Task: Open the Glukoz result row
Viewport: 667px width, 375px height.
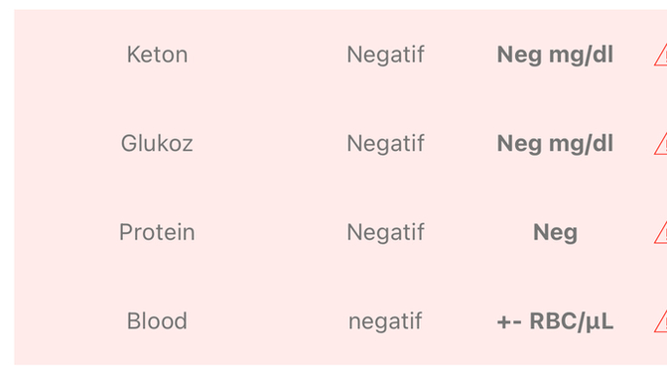Action: click(340, 143)
